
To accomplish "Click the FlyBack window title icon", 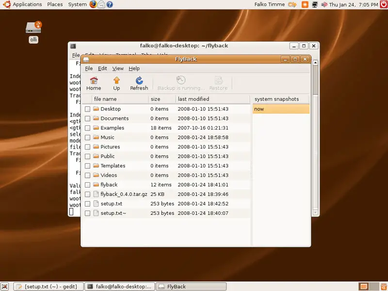I will coord(86,59).
